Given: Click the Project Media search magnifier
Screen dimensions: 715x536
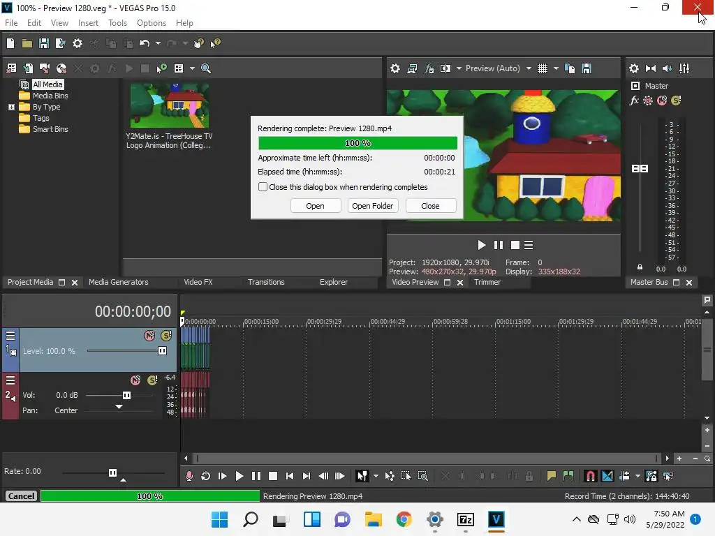Looking at the screenshot, I should coord(206,68).
